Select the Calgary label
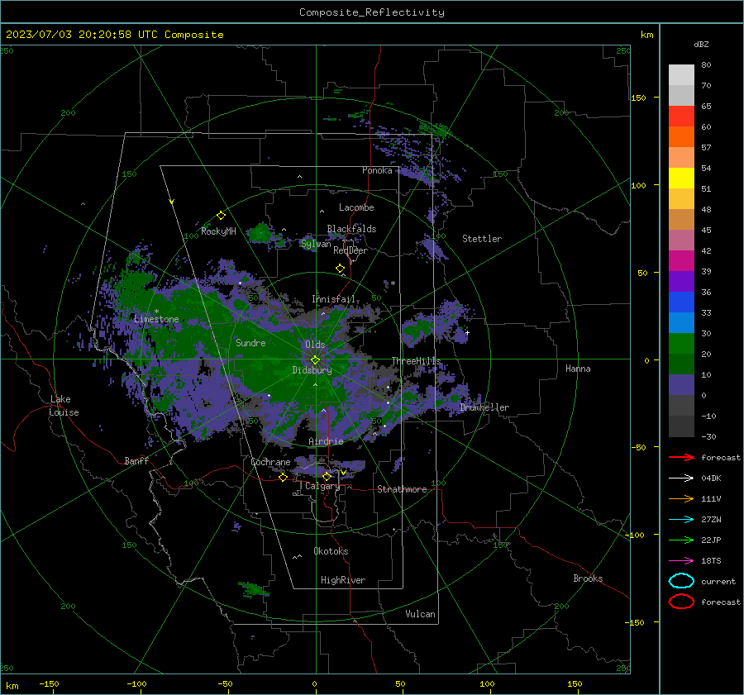 (322, 486)
